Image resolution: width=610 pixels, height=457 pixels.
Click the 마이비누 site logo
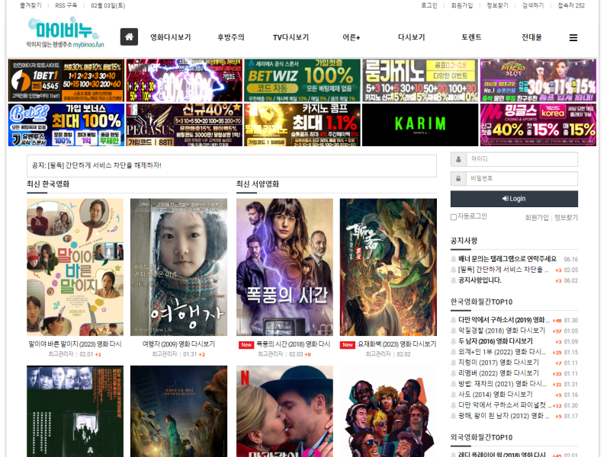coord(65,33)
